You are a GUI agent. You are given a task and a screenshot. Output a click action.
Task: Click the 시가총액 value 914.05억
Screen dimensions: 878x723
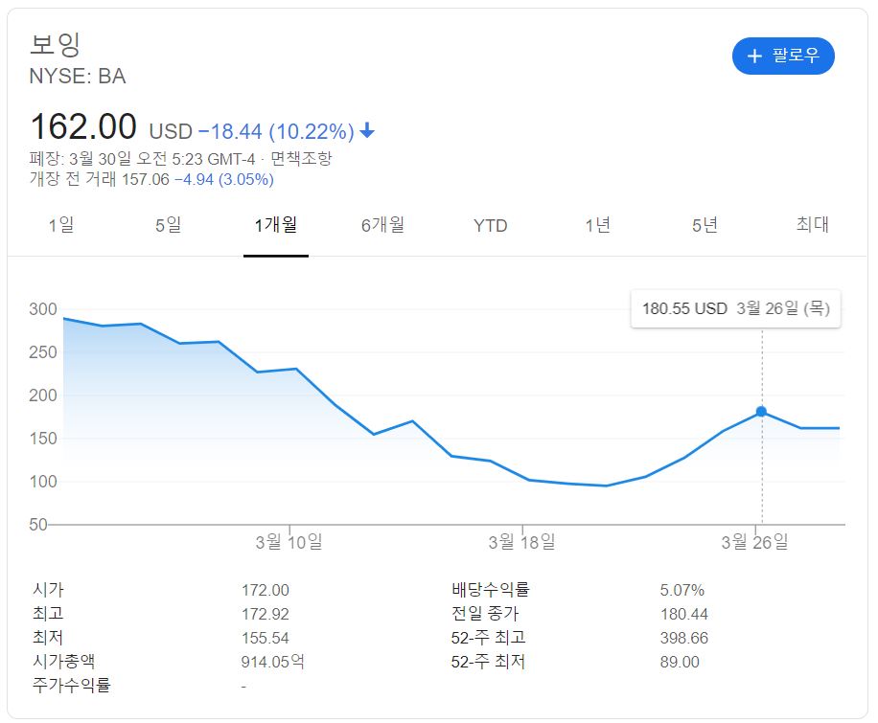(272, 662)
